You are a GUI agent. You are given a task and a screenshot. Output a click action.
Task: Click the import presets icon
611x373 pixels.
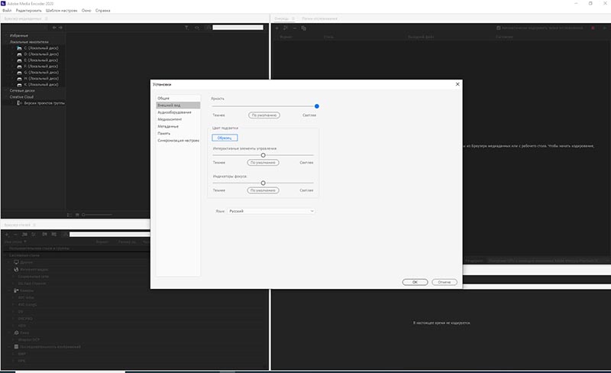[44, 235]
